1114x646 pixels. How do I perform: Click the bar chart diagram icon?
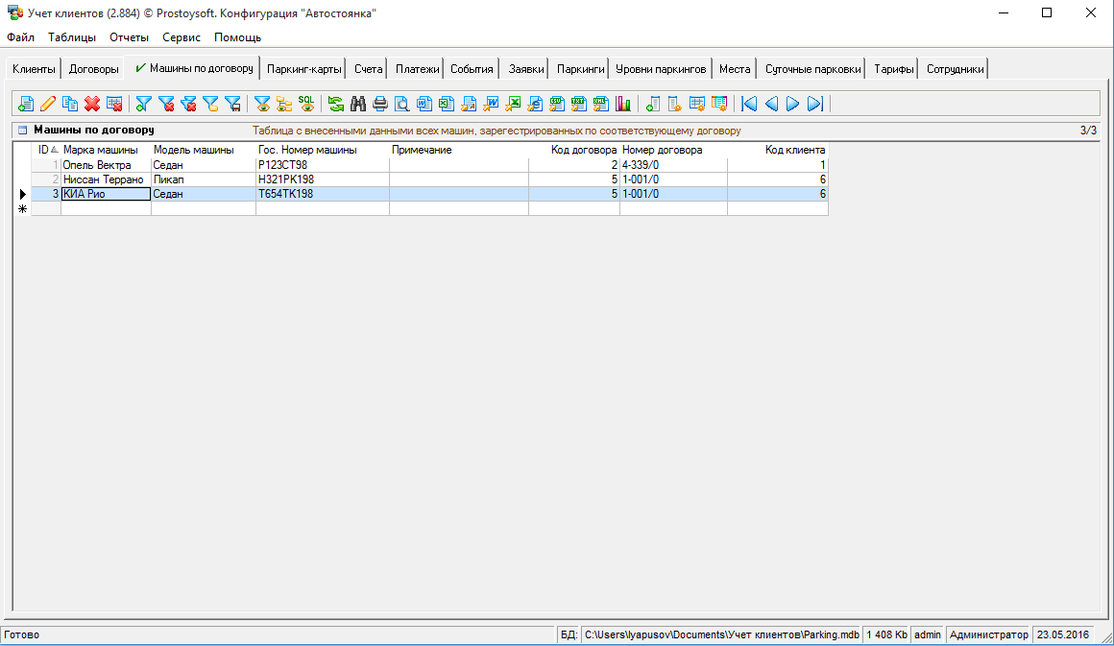[x=623, y=104]
